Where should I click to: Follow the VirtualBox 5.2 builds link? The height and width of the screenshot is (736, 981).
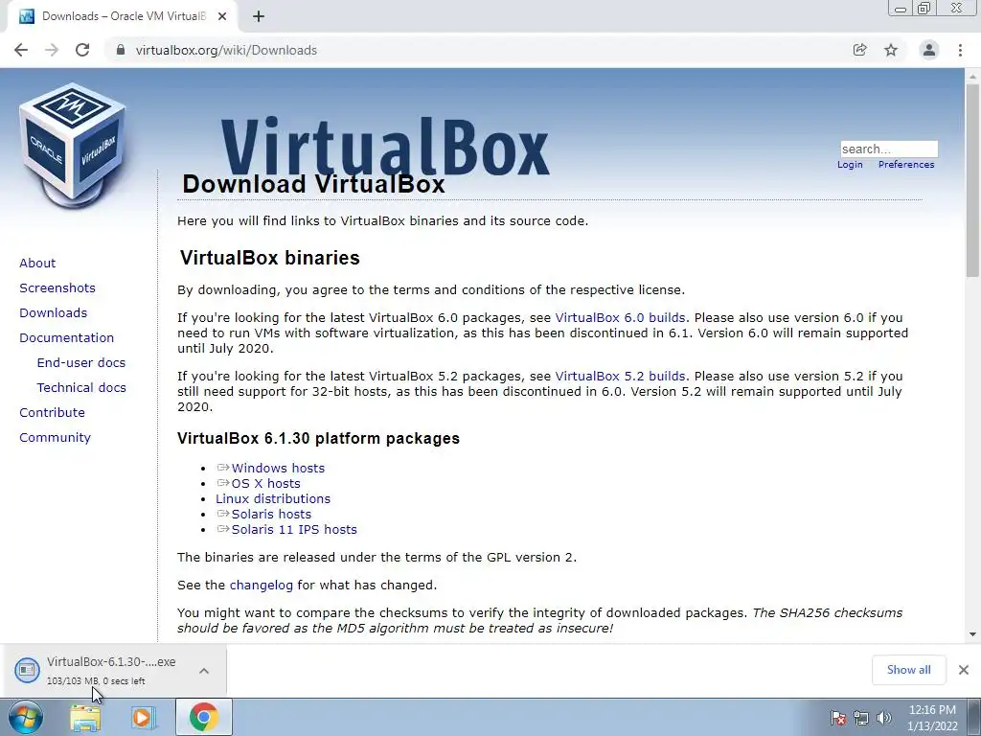pos(620,376)
